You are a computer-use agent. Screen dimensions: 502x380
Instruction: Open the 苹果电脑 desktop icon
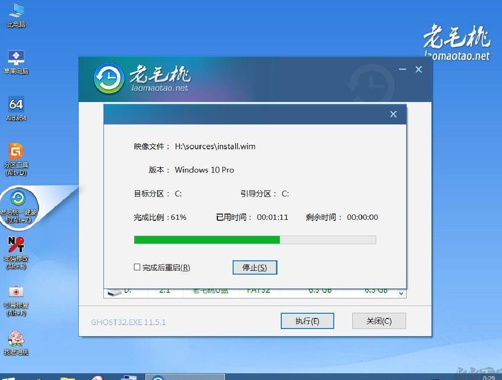click(x=16, y=62)
